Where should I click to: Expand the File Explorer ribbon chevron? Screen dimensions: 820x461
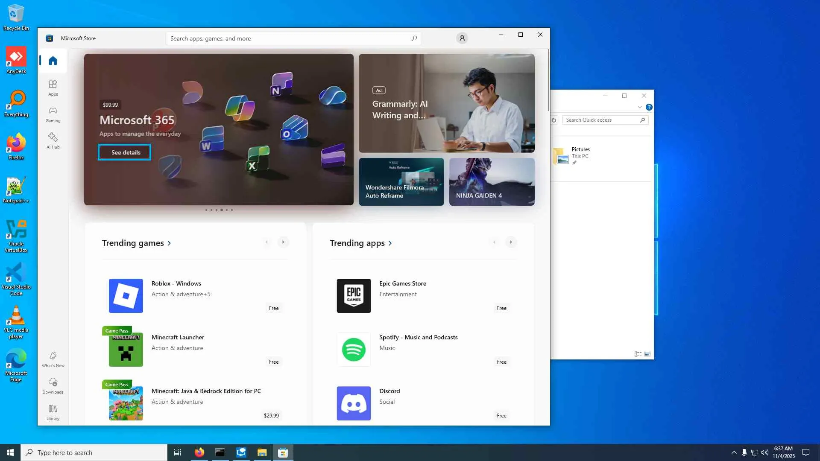639,107
